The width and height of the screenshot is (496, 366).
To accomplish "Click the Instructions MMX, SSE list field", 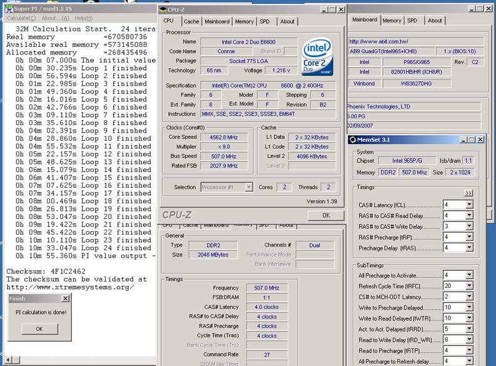I will pyautogui.click(x=268, y=114).
